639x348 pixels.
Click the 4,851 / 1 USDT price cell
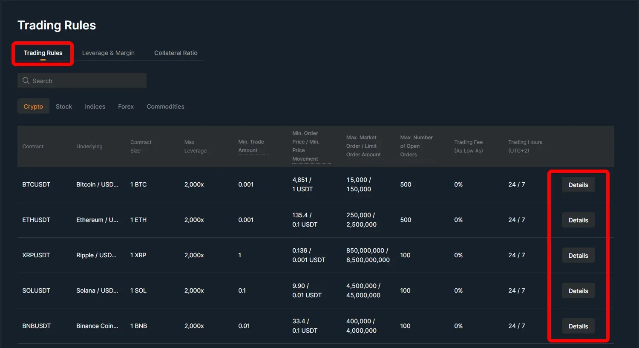[x=302, y=184]
